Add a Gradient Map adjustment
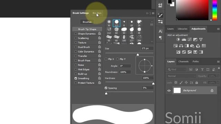Image resolution: width=221 pixels, height=124 pixels. (x=201, y=52)
